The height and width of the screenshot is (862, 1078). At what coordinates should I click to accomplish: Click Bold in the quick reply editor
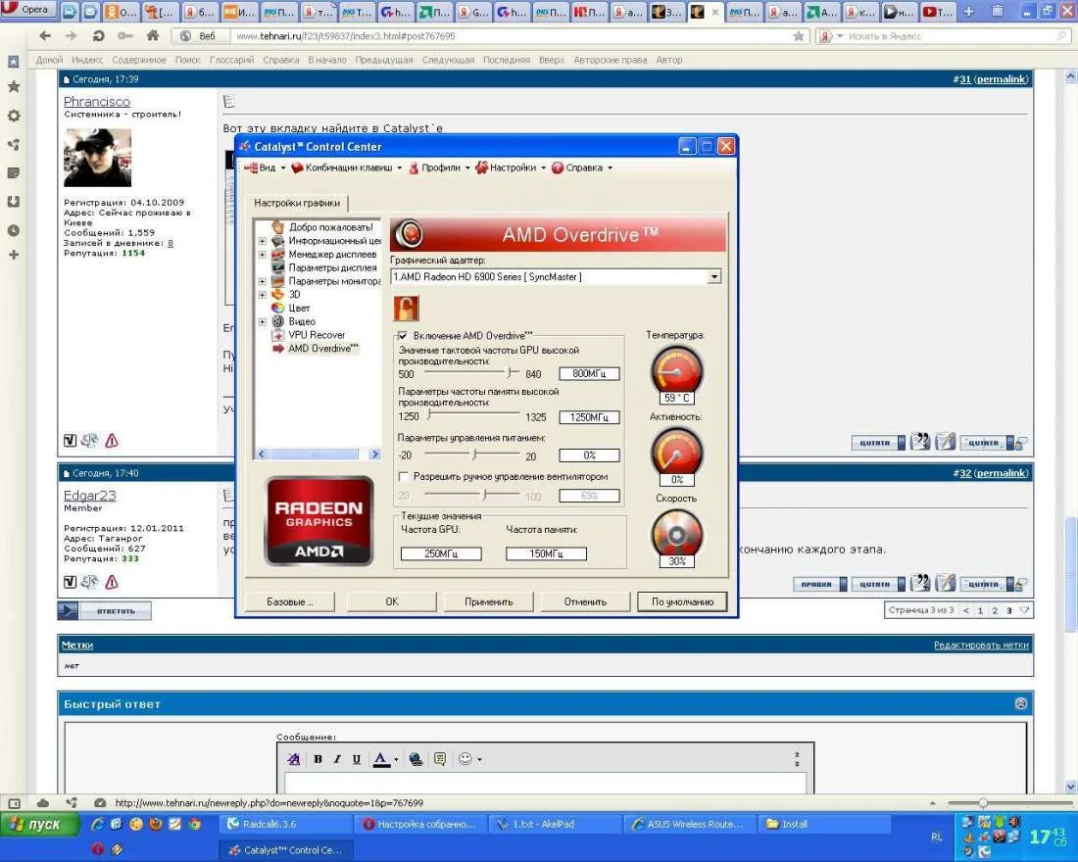[318, 759]
